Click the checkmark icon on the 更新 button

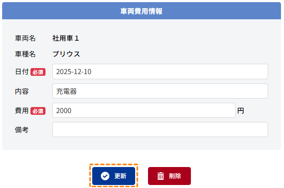[105, 176]
